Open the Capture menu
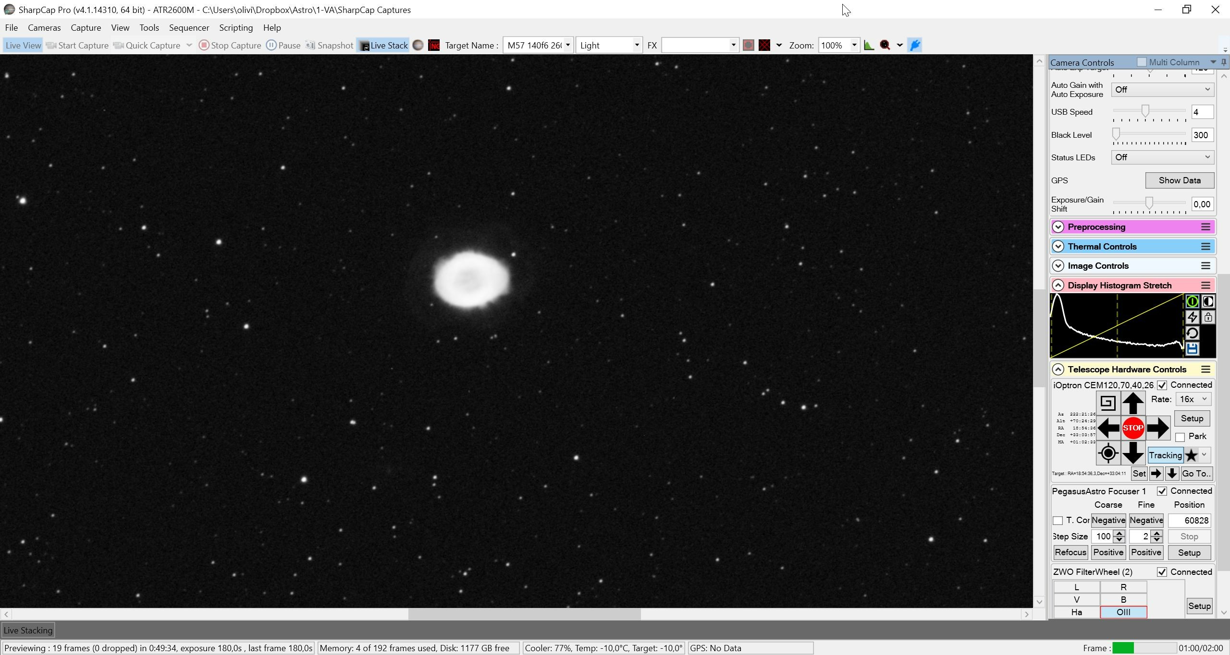 click(86, 28)
